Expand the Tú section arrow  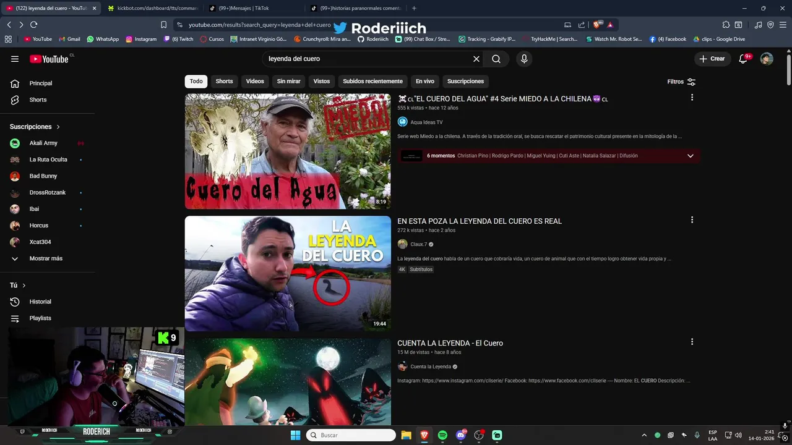[x=24, y=286]
